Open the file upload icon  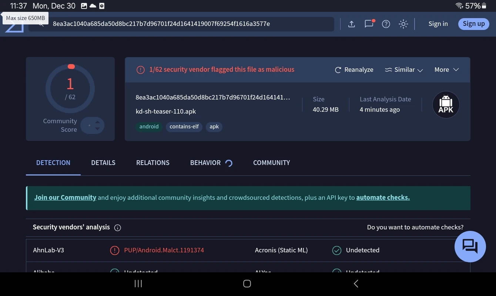coord(351,24)
